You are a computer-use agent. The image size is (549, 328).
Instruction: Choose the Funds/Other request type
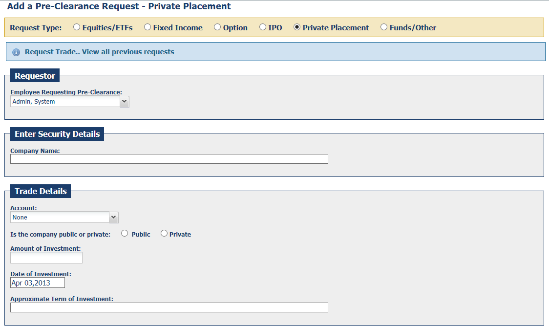[384, 27]
